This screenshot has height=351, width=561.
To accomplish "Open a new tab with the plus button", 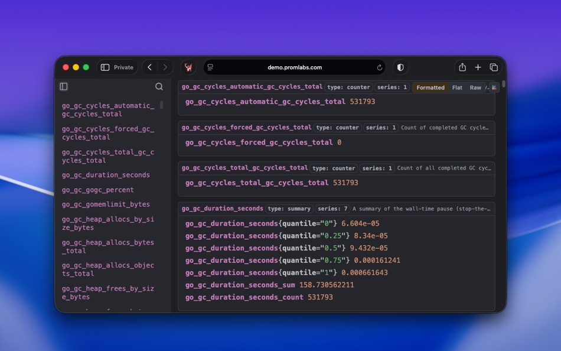I will click(478, 67).
